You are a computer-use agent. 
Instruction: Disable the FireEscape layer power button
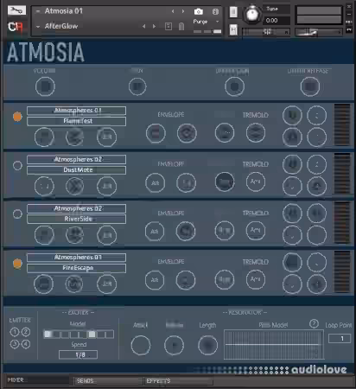(17, 264)
